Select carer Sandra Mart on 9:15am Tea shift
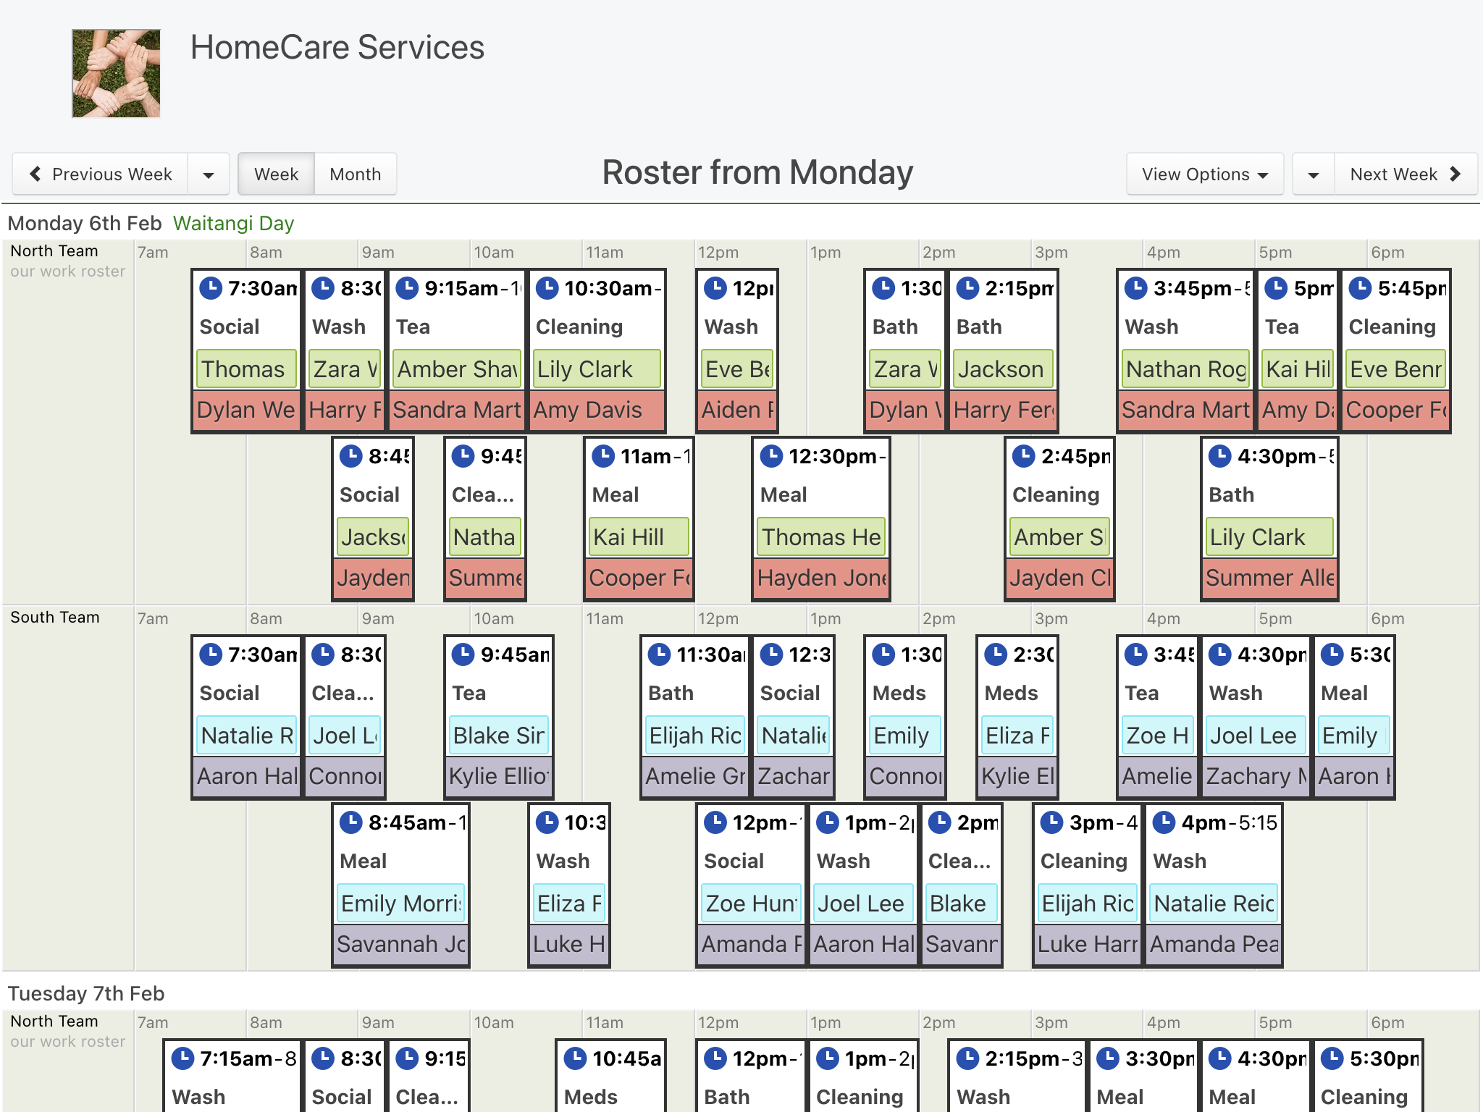Screen dimensions: 1483x1112 coord(456,410)
